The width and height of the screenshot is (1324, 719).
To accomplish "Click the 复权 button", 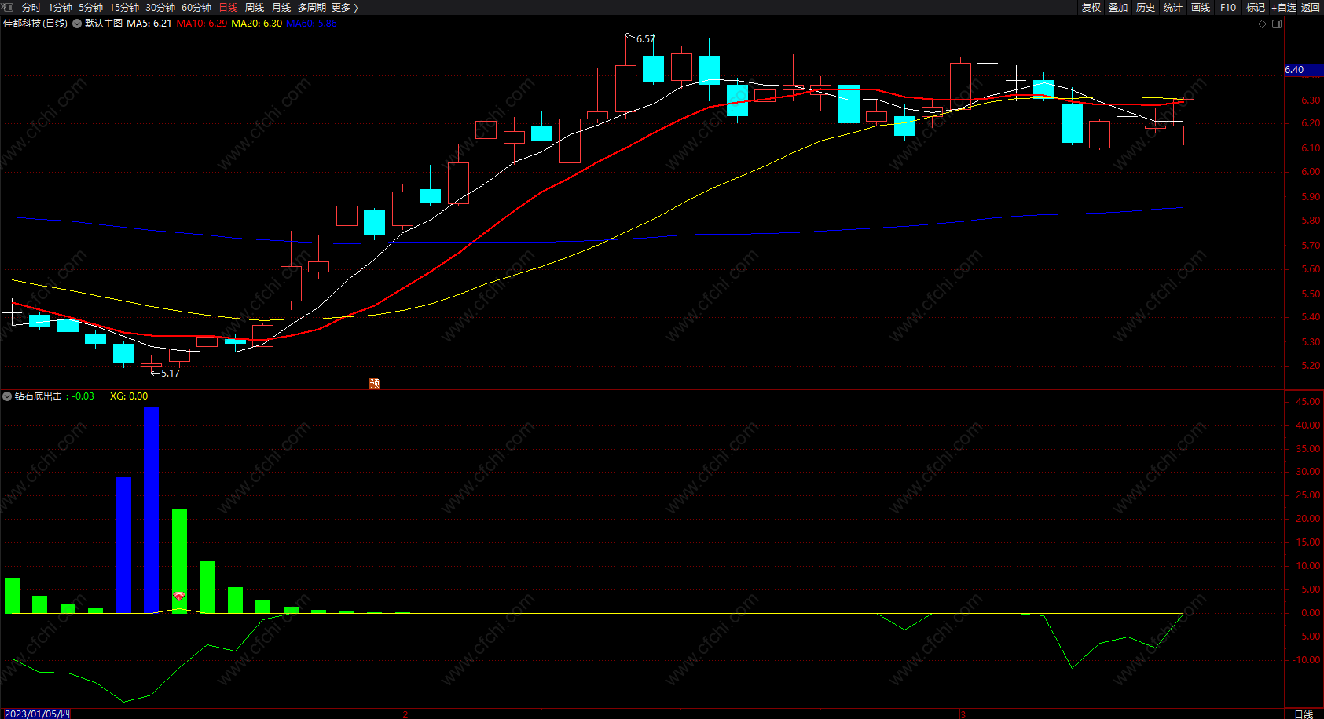I will [1091, 7].
